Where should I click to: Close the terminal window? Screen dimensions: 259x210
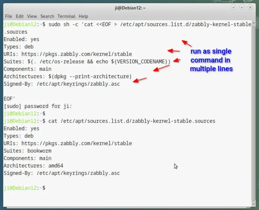pos(250,7)
